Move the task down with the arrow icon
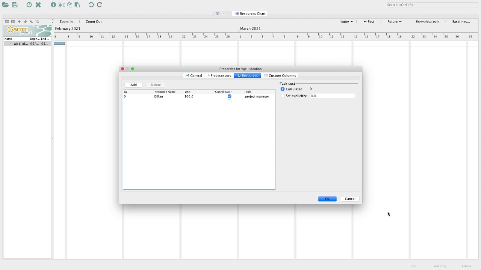This screenshot has height=270, width=481. [x=25, y=22]
